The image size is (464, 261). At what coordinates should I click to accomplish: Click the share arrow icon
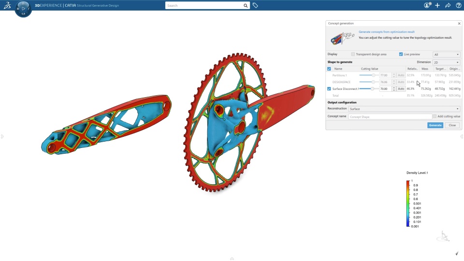pos(448,5)
